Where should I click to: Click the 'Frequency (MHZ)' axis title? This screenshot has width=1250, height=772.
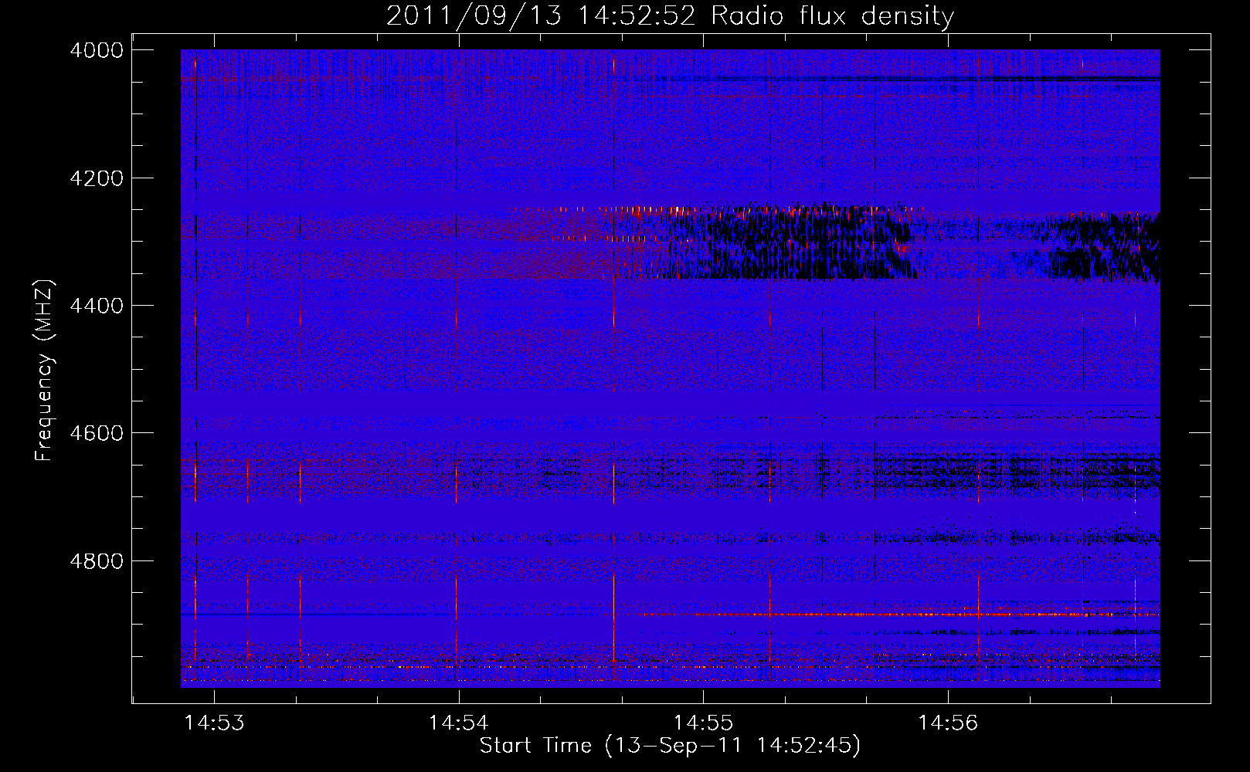(x=44, y=370)
